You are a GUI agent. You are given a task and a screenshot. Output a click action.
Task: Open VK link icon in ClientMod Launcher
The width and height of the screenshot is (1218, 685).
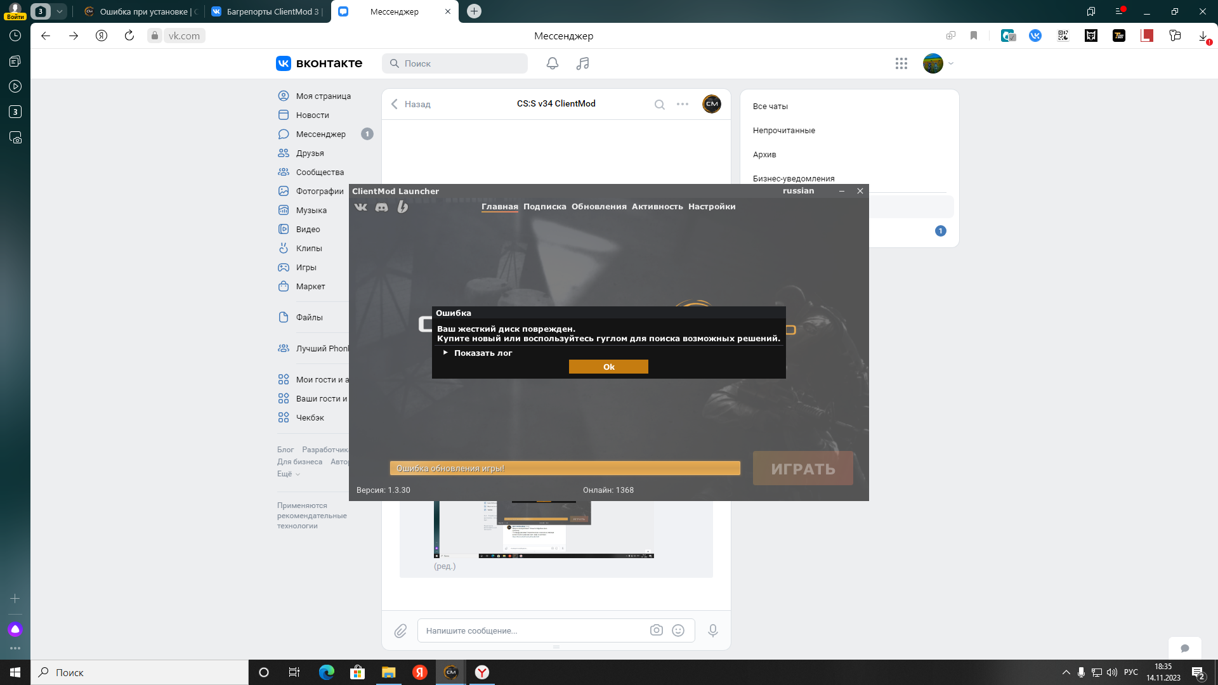click(360, 207)
